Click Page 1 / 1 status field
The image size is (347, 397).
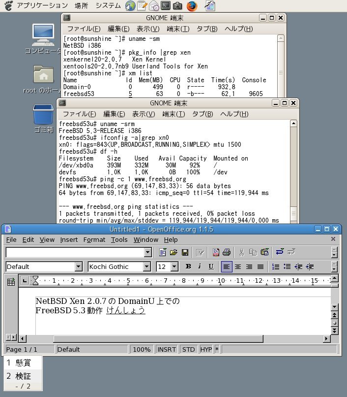coord(29,349)
